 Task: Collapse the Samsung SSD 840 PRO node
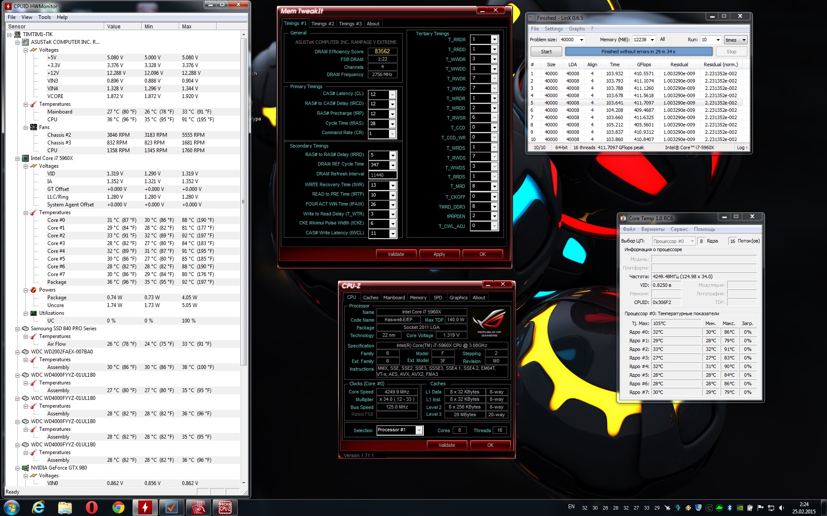click(x=18, y=329)
